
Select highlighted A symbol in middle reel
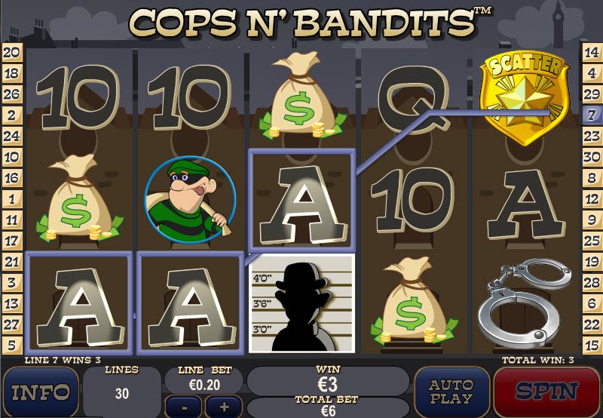click(x=301, y=201)
